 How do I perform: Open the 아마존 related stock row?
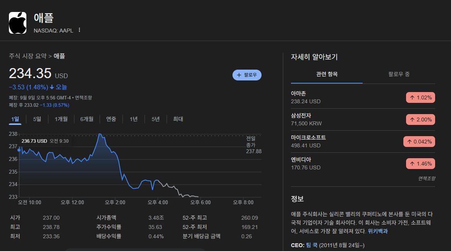363,97
